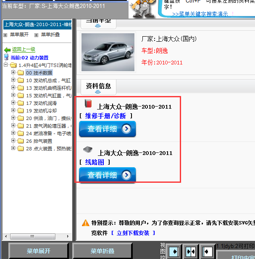Screen dimensions: 255x259
Task: Click the view control center-split icon
Action: pos(191,252)
